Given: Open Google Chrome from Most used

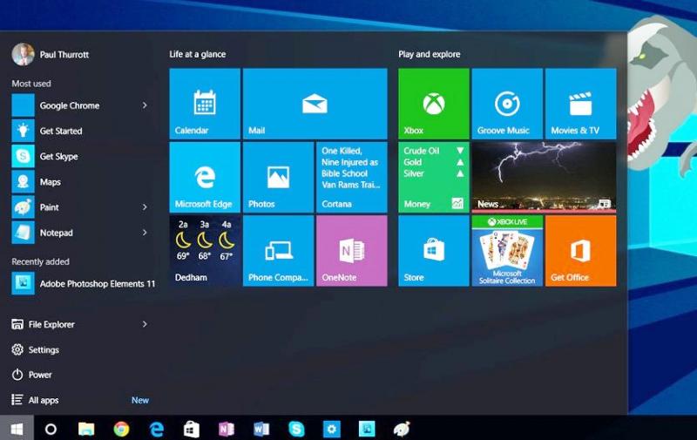Looking at the screenshot, I should tap(80, 105).
